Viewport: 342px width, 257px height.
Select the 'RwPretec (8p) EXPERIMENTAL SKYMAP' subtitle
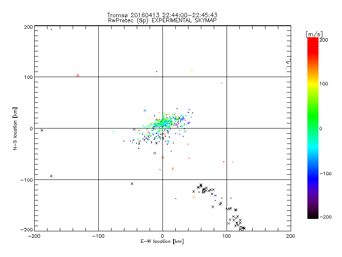tap(162, 21)
